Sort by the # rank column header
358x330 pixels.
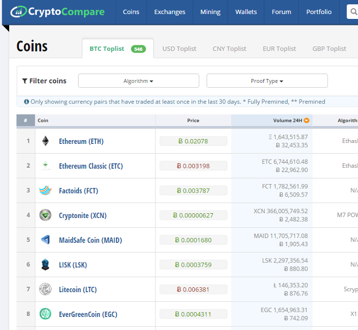(25, 120)
